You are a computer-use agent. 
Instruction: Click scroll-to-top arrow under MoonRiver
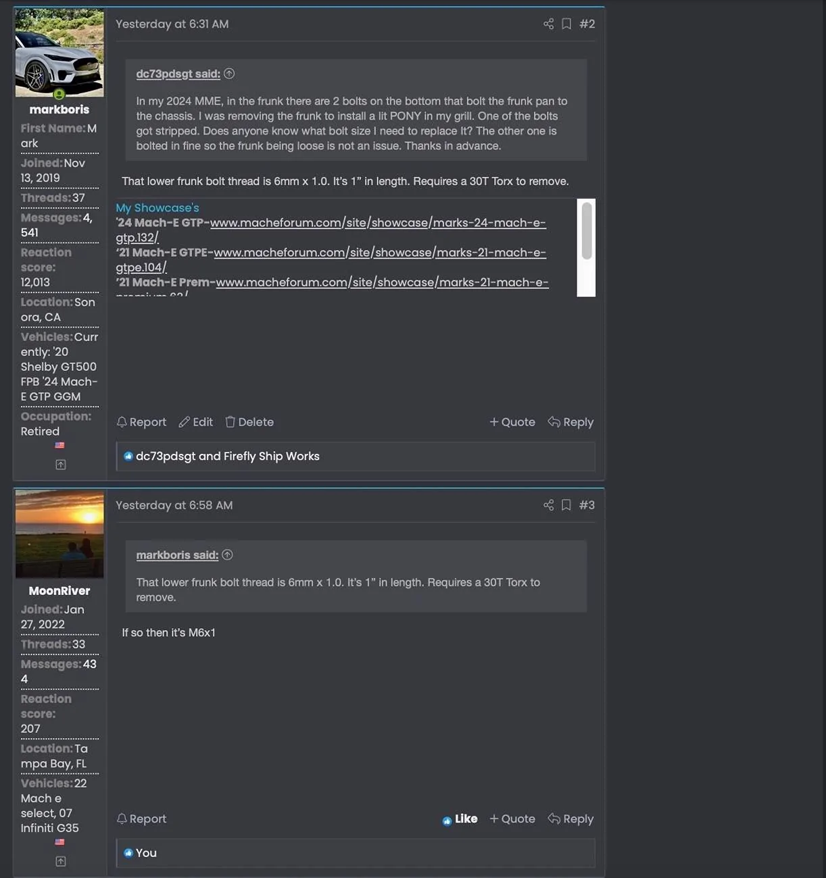tap(61, 861)
